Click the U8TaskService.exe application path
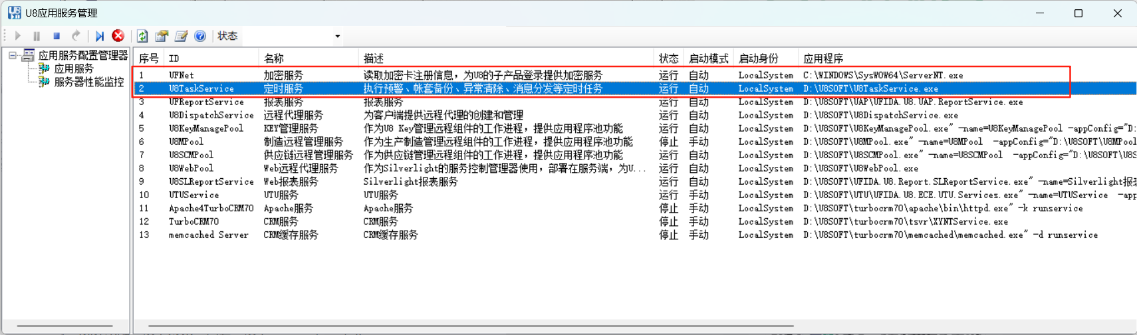Image resolution: width=1137 pixels, height=335 pixels. click(870, 88)
